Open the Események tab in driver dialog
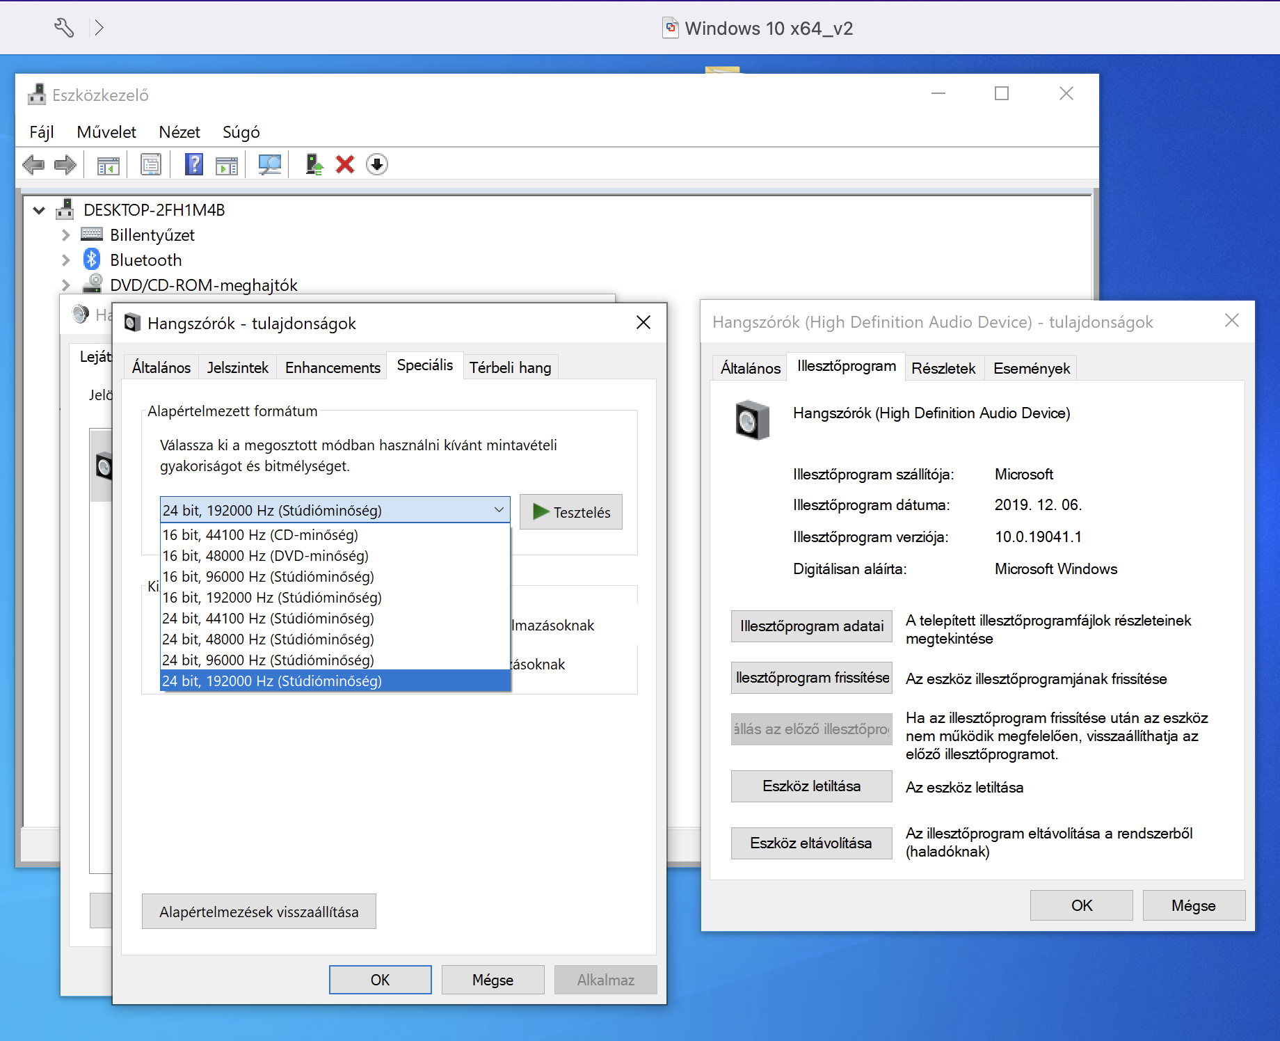 pos(1032,368)
